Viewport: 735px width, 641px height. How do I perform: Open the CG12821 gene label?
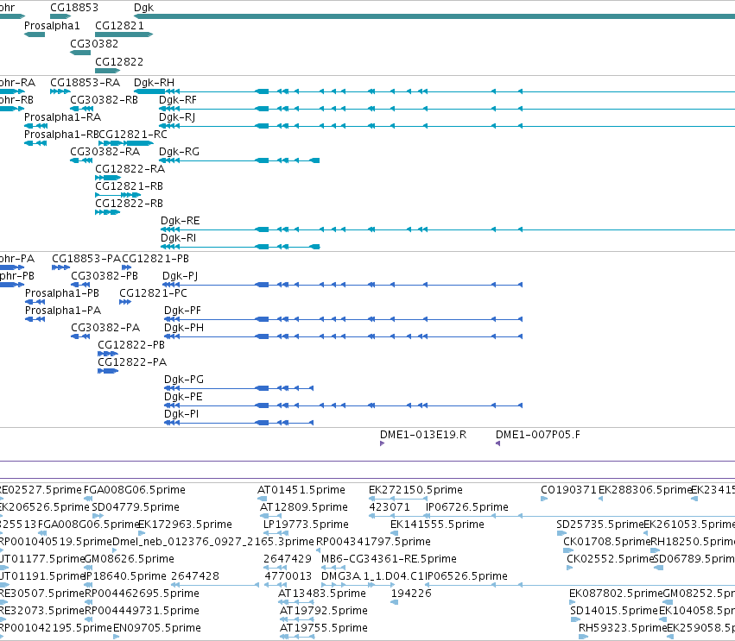tap(119, 25)
